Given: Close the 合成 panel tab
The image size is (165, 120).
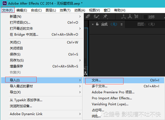Looking at the screenshot, I should [93, 24].
